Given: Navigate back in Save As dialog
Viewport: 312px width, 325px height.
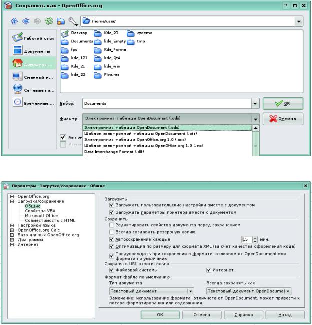Looking at the screenshot, I should (x=26, y=21).
